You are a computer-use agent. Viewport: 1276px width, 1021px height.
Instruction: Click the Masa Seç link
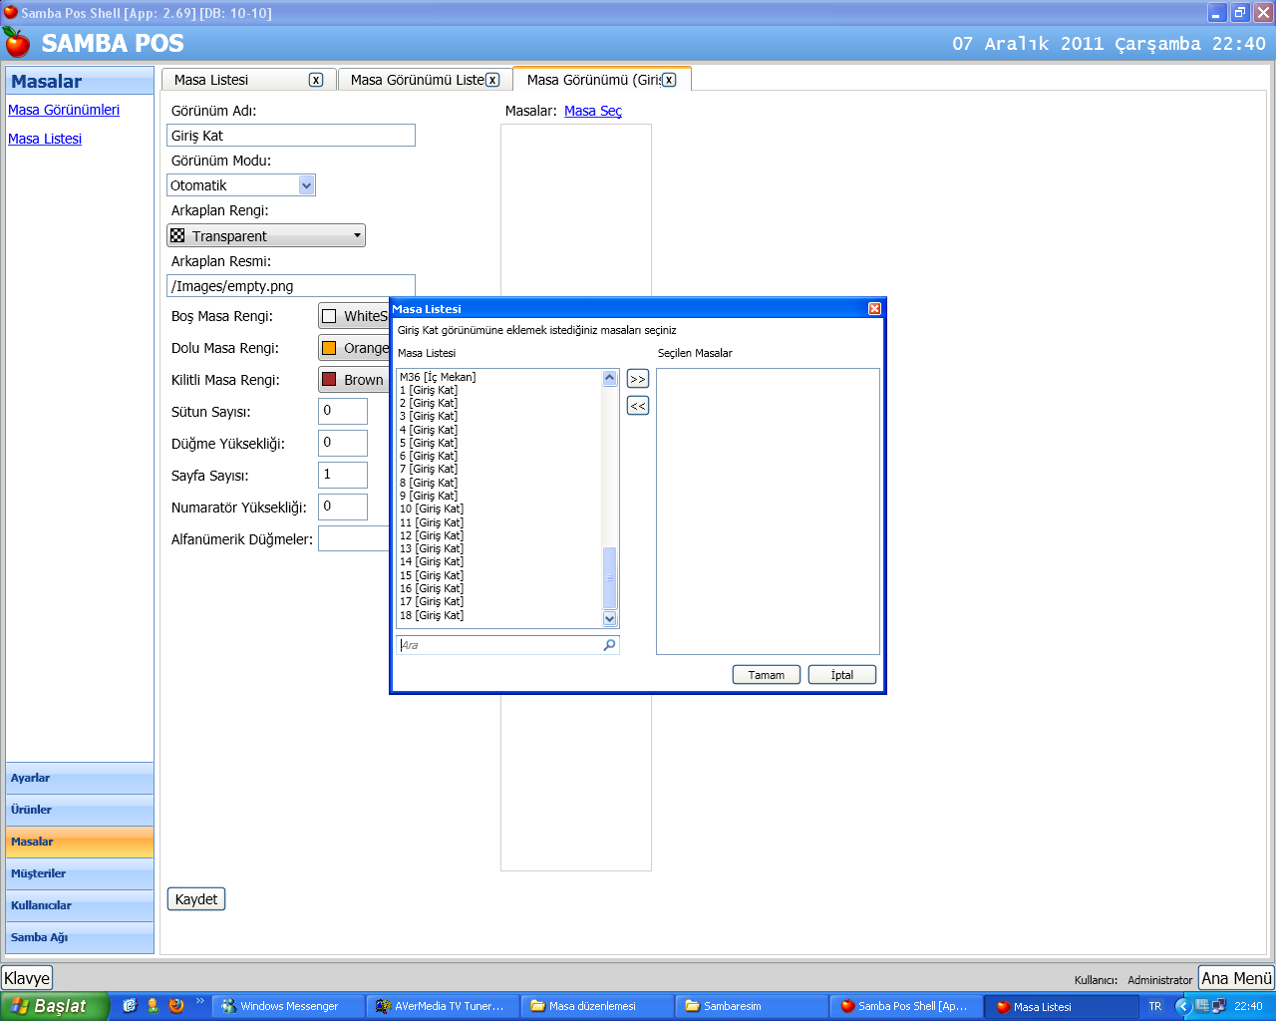(593, 111)
